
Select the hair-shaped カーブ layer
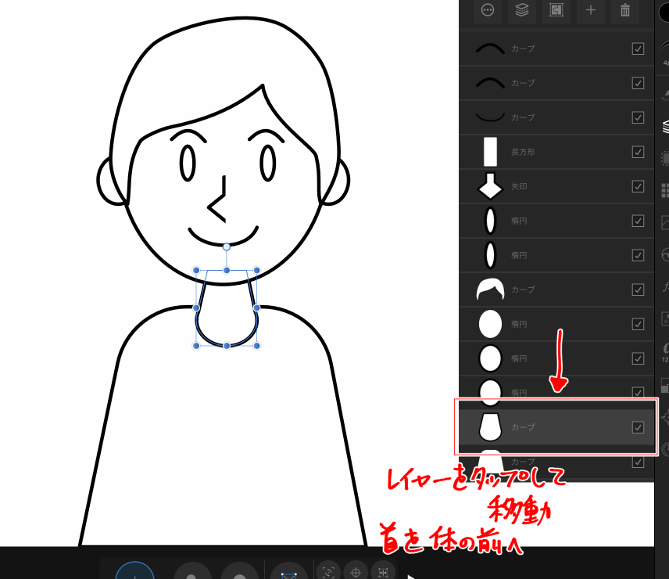(x=547, y=289)
